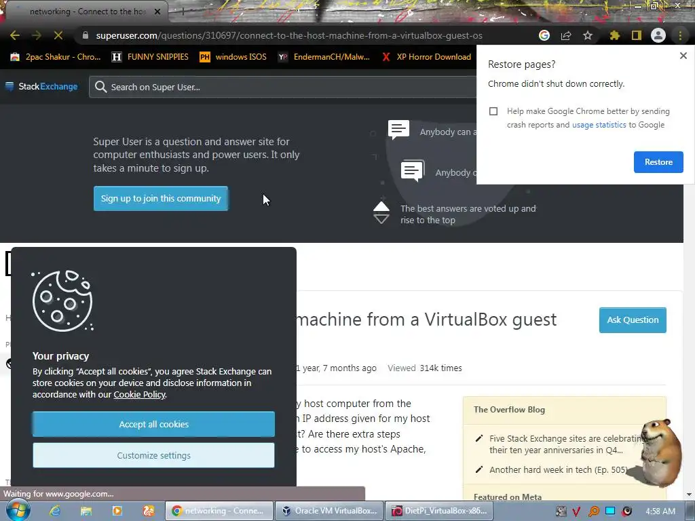
Task: Click the leftmost gray tray icon
Action: click(x=561, y=512)
